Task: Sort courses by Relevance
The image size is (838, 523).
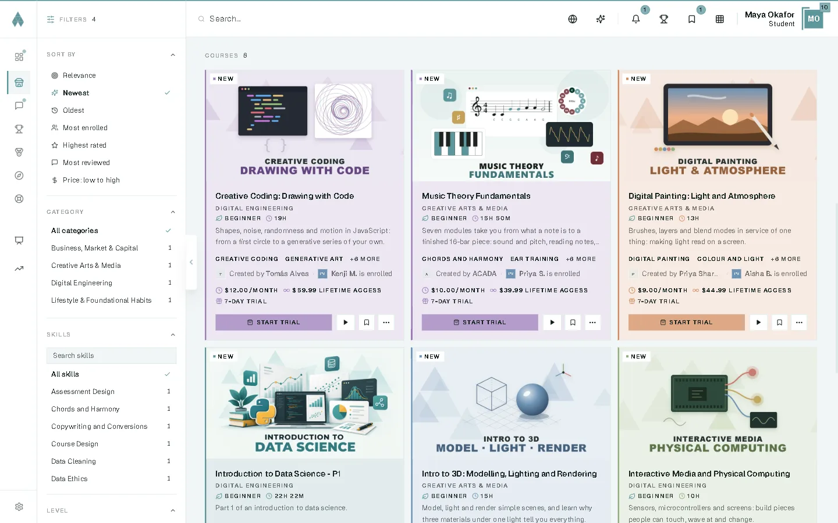Action: pos(111,76)
